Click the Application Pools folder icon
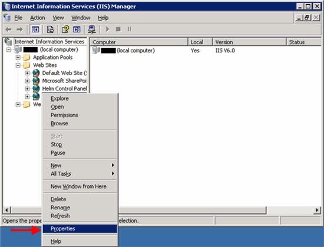The image size is (324, 247). coord(27,58)
